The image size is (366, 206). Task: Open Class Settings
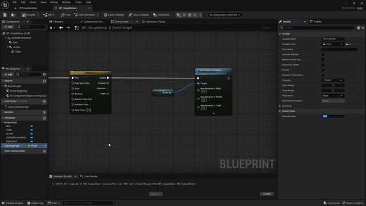[x=114, y=15]
